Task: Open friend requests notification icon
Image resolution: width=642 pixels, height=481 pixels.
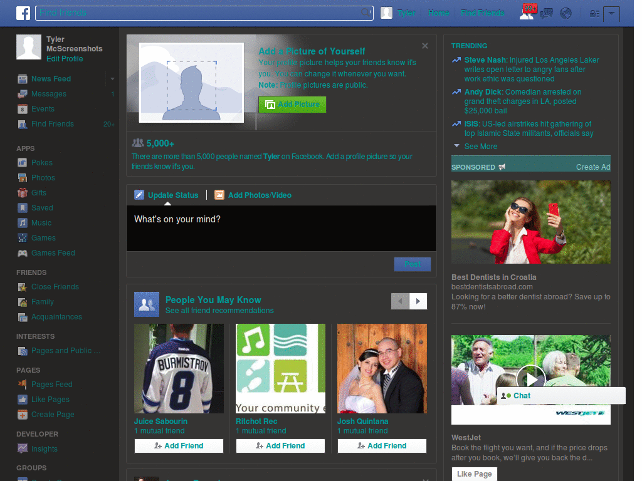Action: point(527,13)
